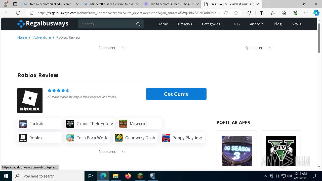Open Minecraft block icon on taskbar

pos(140,176)
